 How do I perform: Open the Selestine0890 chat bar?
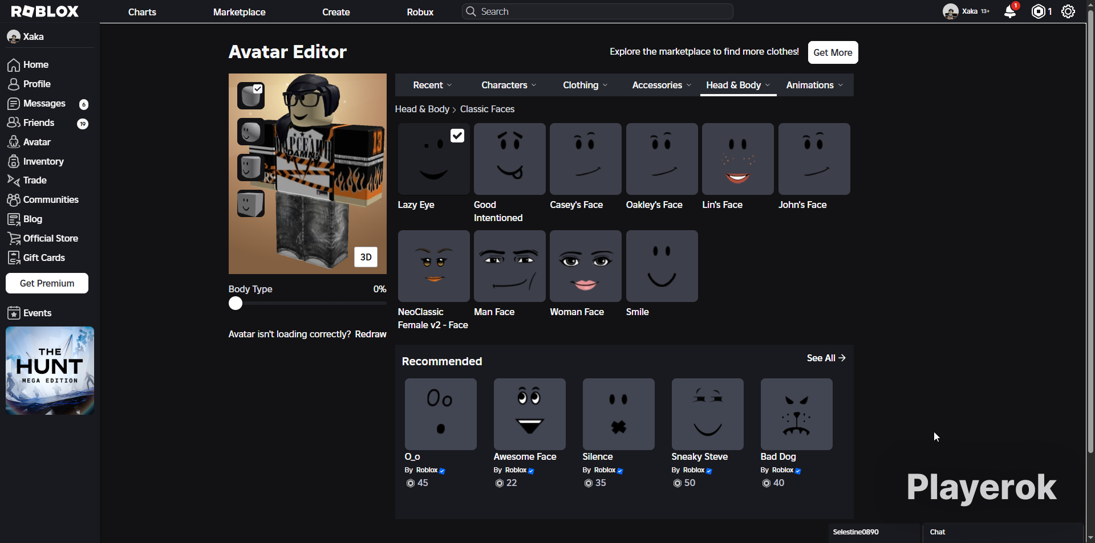(874, 532)
